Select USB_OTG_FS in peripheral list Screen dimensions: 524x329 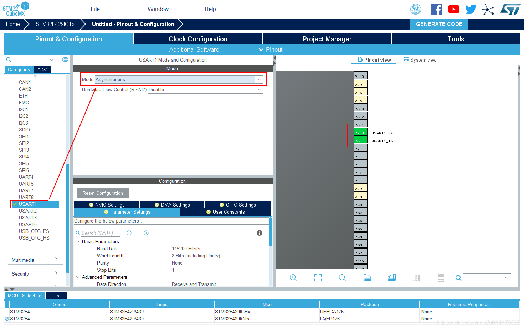34,231
